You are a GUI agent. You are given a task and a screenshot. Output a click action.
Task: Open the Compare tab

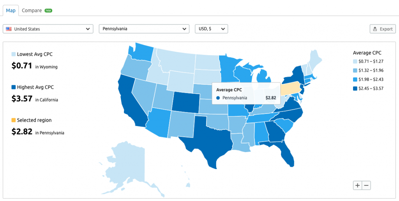[x=32, y=10]
